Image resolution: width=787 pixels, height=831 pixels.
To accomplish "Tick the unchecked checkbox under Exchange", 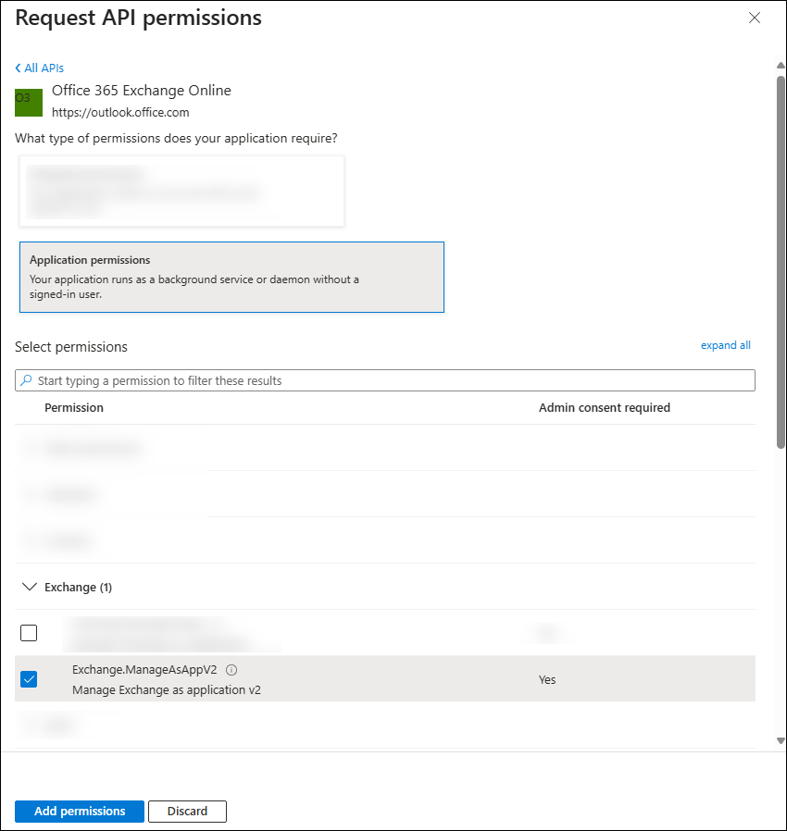I will (29, 633).
